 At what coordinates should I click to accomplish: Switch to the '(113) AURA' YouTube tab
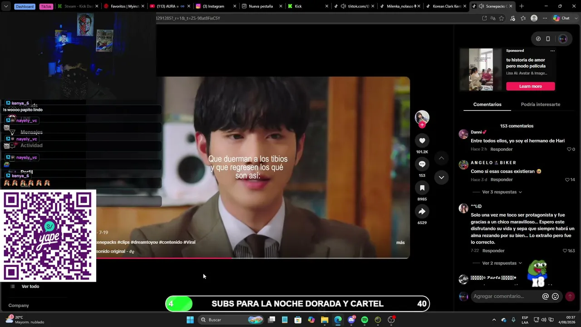pos(170,6)
